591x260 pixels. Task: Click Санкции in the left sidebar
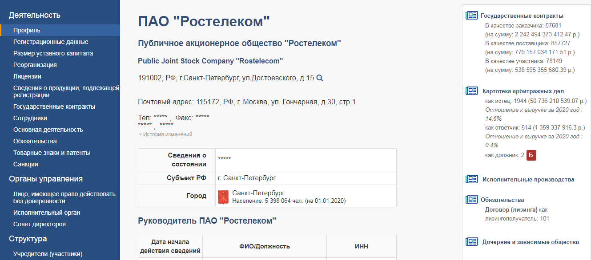tap(26, 164)
